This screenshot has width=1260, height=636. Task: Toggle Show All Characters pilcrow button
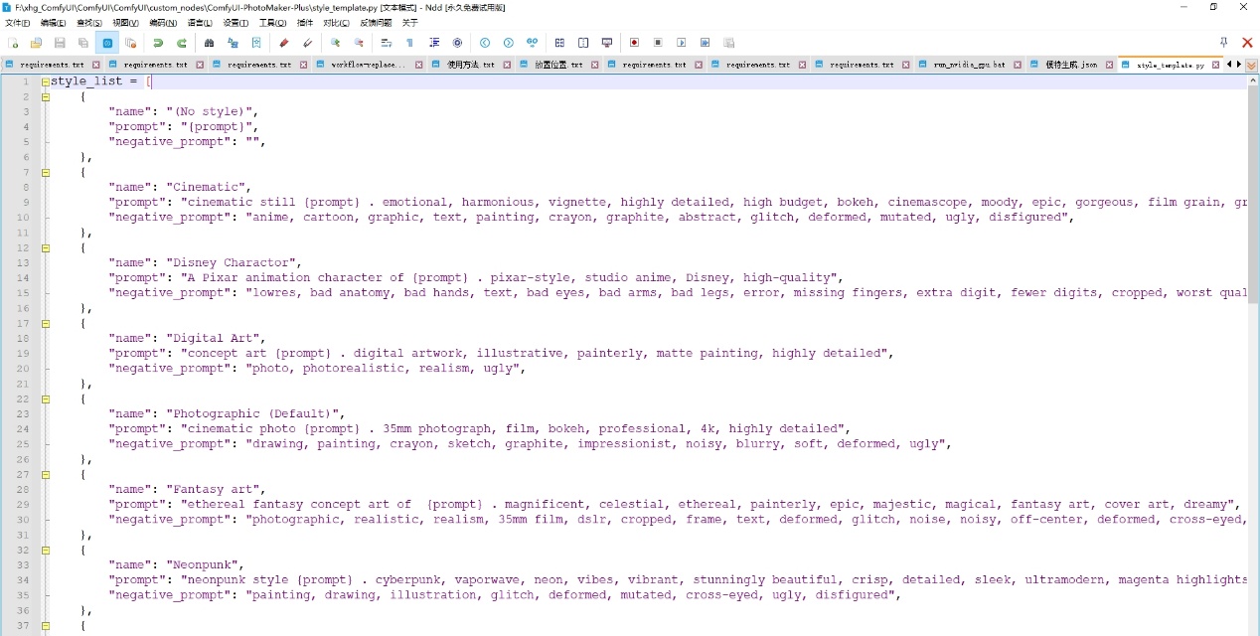[409, 43]
